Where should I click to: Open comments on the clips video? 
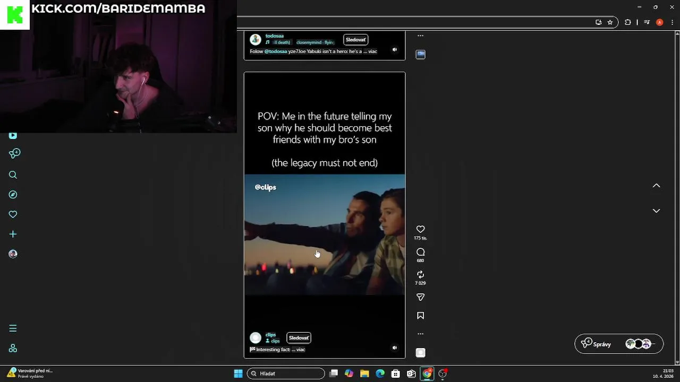(420, 252)
